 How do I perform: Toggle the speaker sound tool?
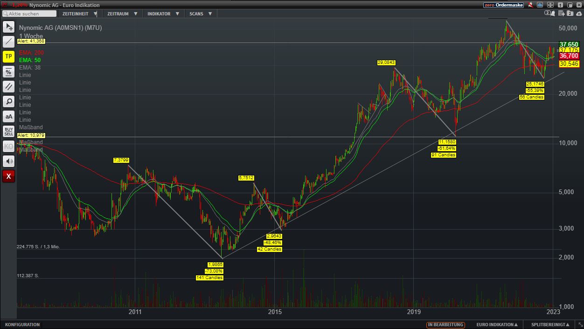tap(9, 161)
